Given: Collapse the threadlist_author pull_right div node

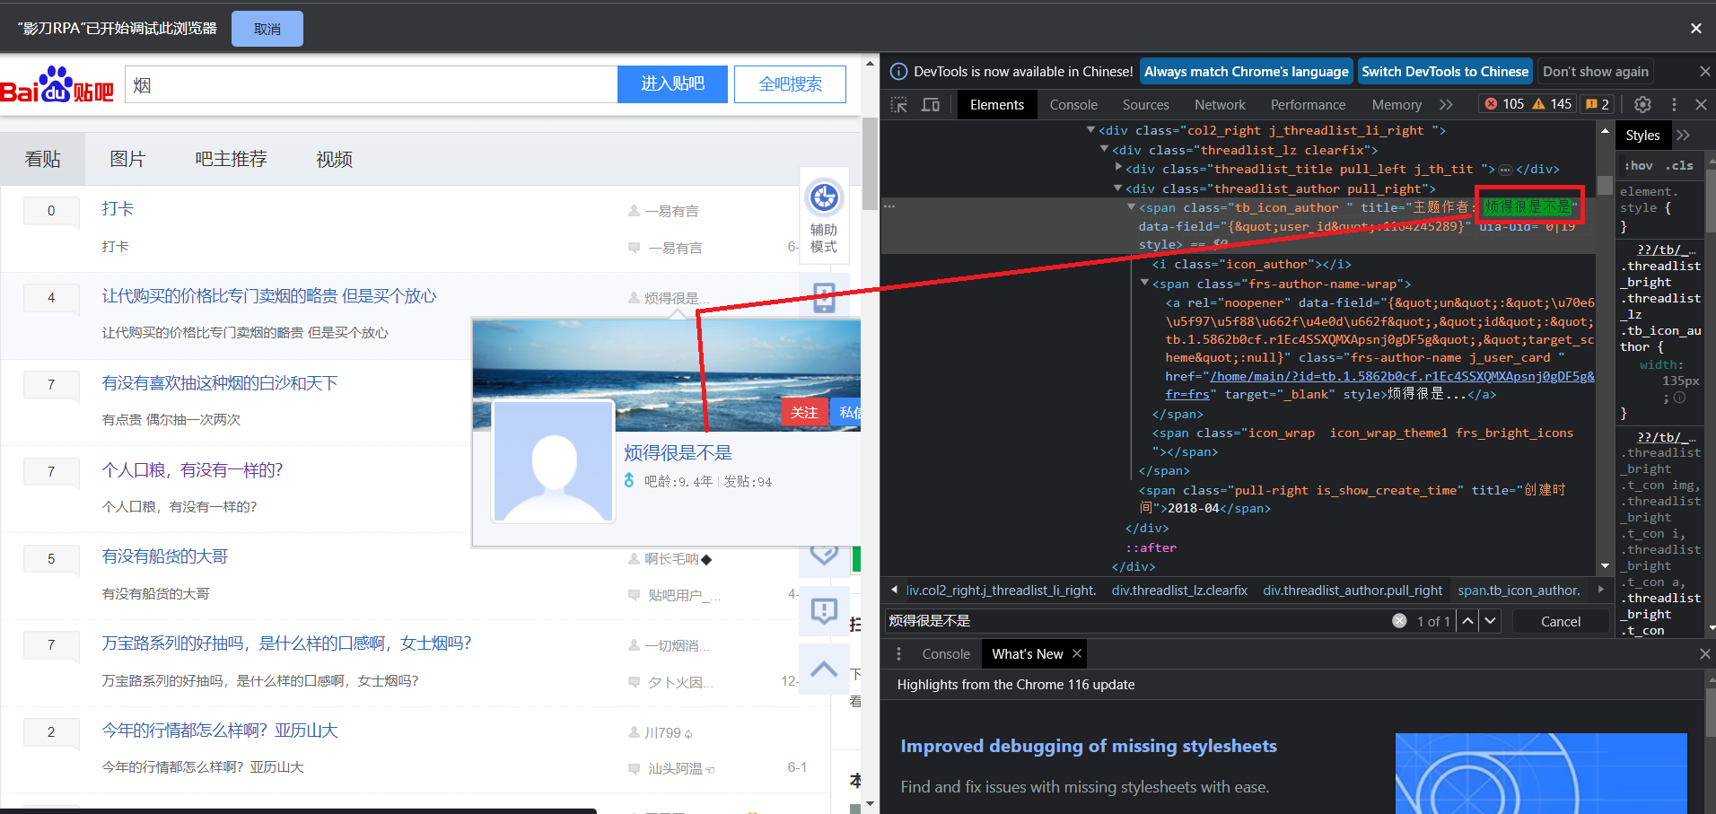Looking at the screenshot, I should (x=1117, y=188).
